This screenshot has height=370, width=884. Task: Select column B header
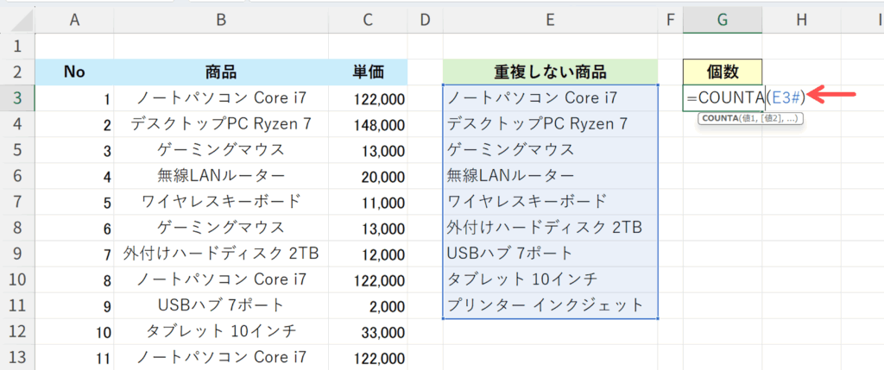221,17
